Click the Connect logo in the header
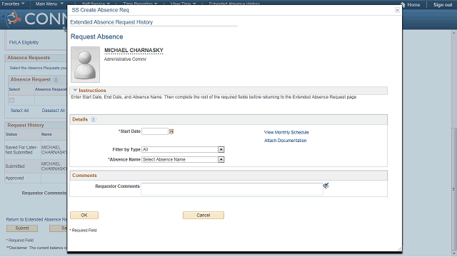Image resolution: width=457 pixels, height=257 pixels. [x=35, y=19]
